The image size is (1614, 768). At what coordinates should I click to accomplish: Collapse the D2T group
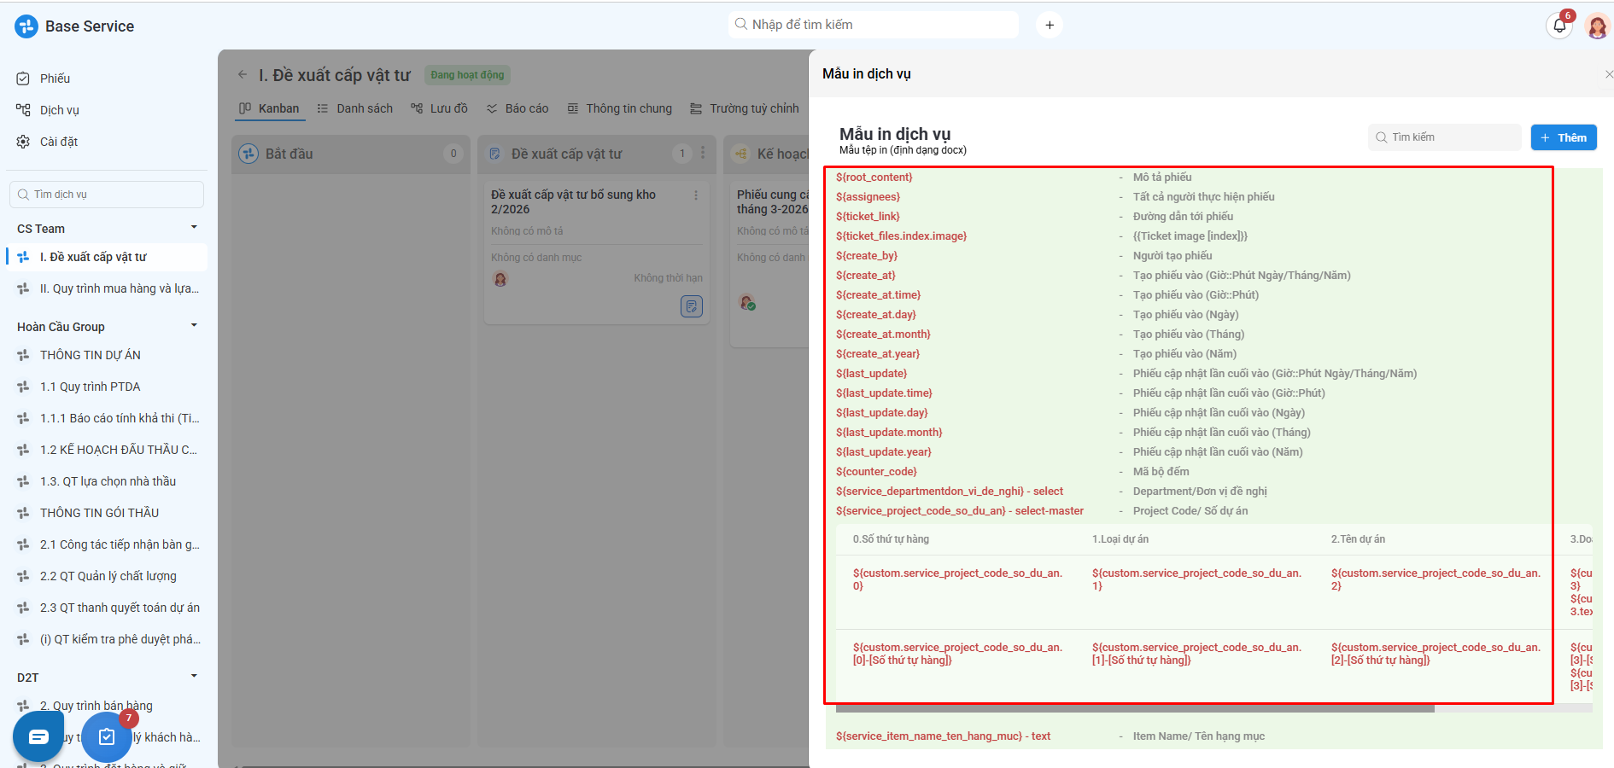pyautogui.click(x=194, y=676)
